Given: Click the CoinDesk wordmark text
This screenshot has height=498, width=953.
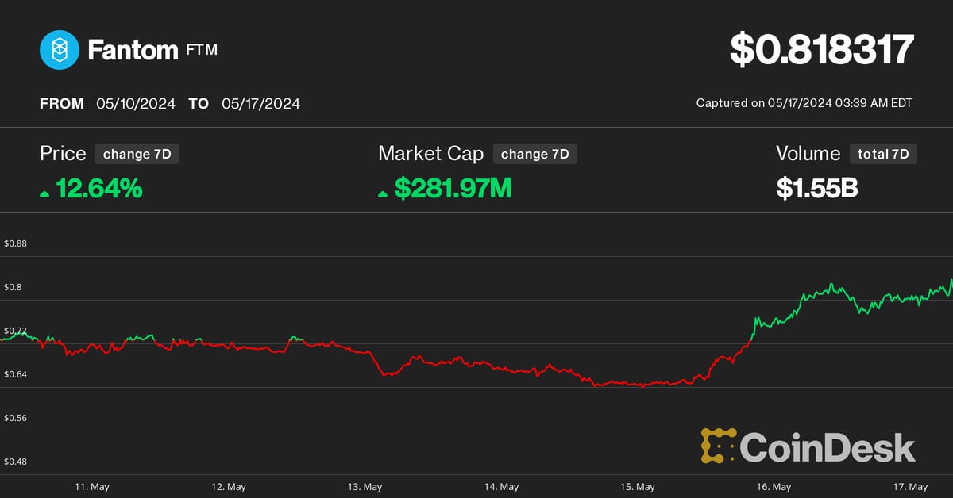Looking at the screenshot, I should (828, 447).
